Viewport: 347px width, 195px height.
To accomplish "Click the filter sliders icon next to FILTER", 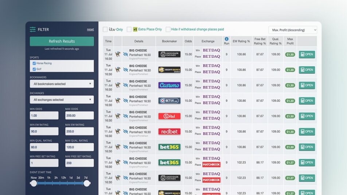I will click(x=32, y=29).
